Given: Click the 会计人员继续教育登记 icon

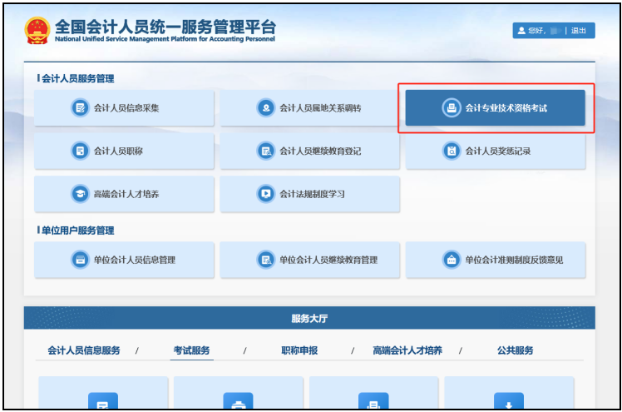Looking at the screenshot, I should (x=265, y=151).
